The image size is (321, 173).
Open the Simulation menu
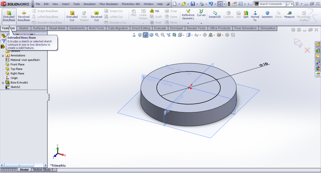pyautogui.click(x=90, y=4)
